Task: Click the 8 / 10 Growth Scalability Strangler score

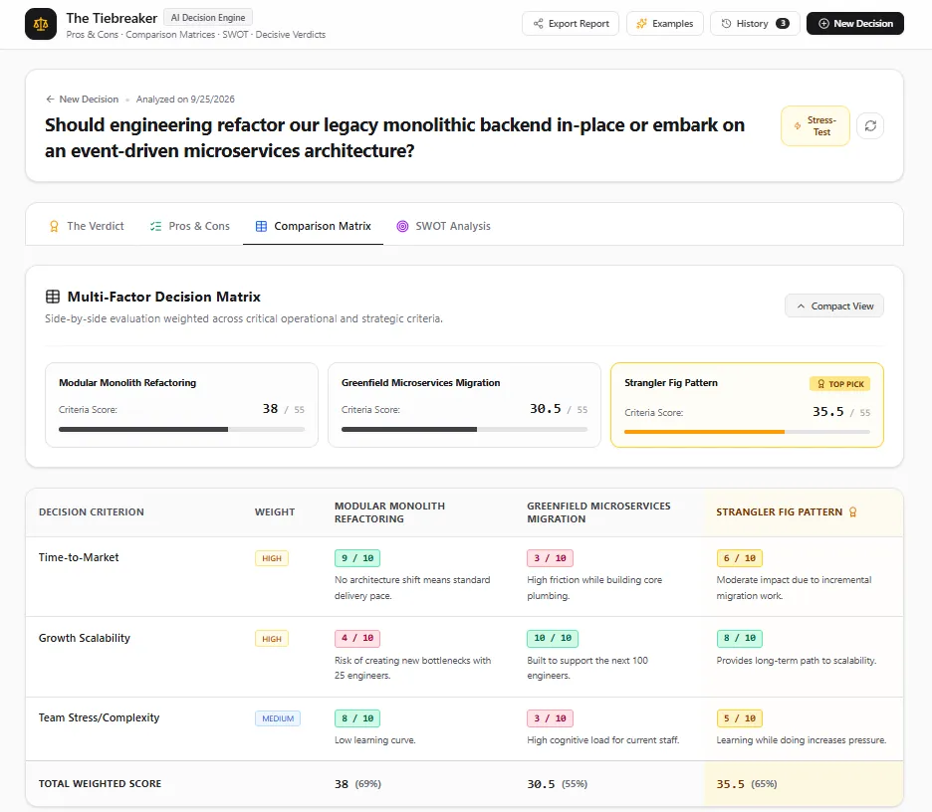Action: pyautogui.click(x=740, y=638)
